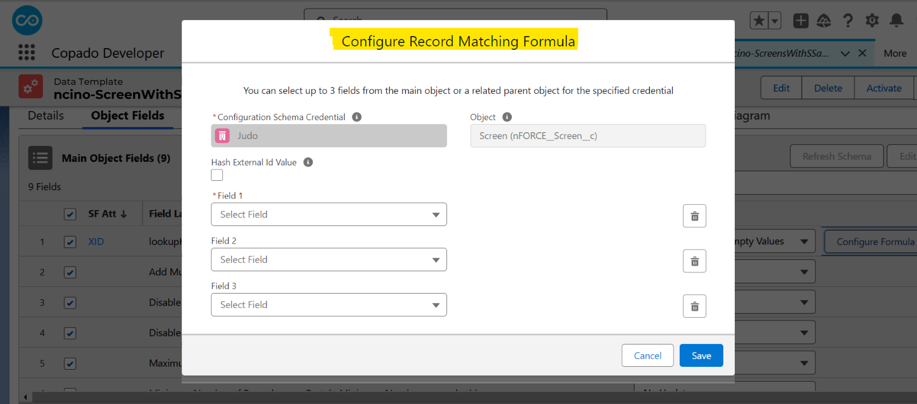Uncheck the SF Att checkbox in row 4
Screen dimensions: 917x404
[x=70, y=333]
